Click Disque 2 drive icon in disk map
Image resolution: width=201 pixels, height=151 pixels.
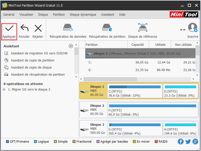84,110
